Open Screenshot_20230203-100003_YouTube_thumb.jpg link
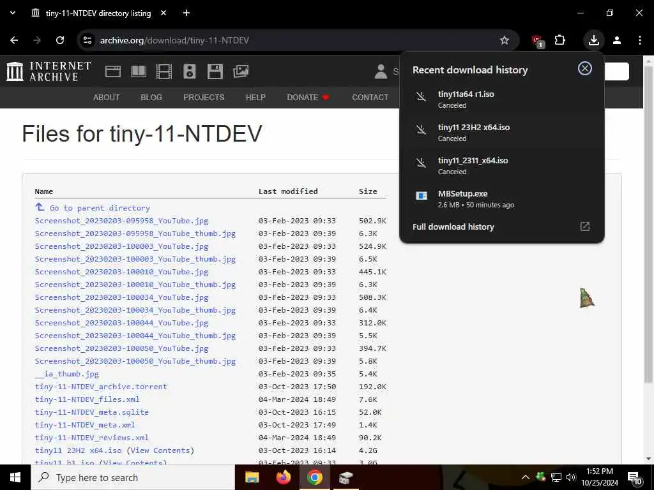 tap(135, 259)
